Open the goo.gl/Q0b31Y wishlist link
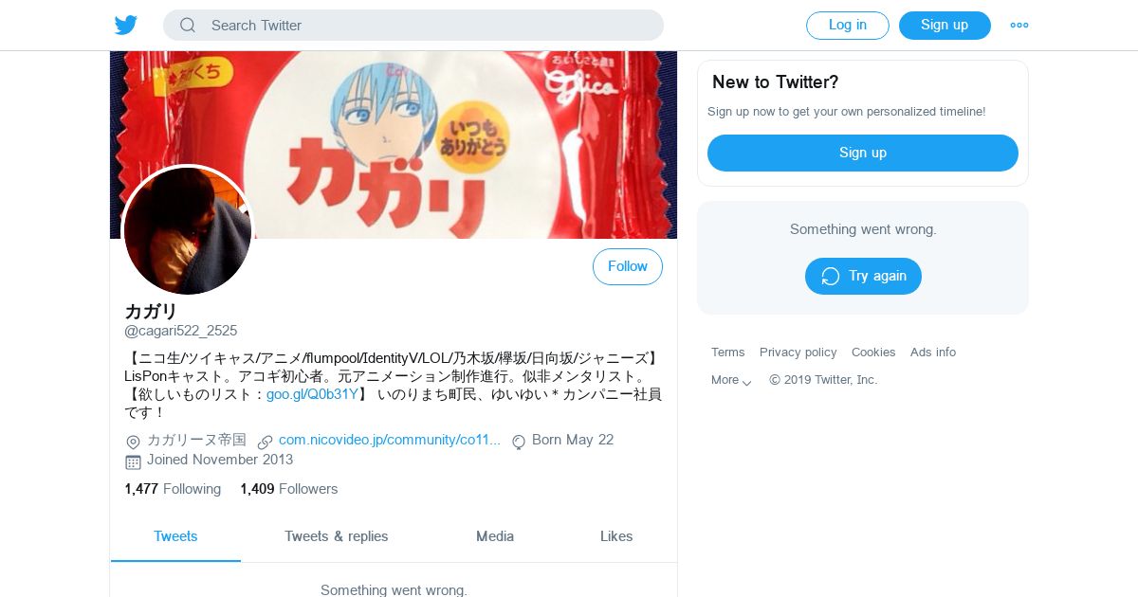The width and height of the screenshot is (1138, 597). pyautogui.click(x=312, y=394)
